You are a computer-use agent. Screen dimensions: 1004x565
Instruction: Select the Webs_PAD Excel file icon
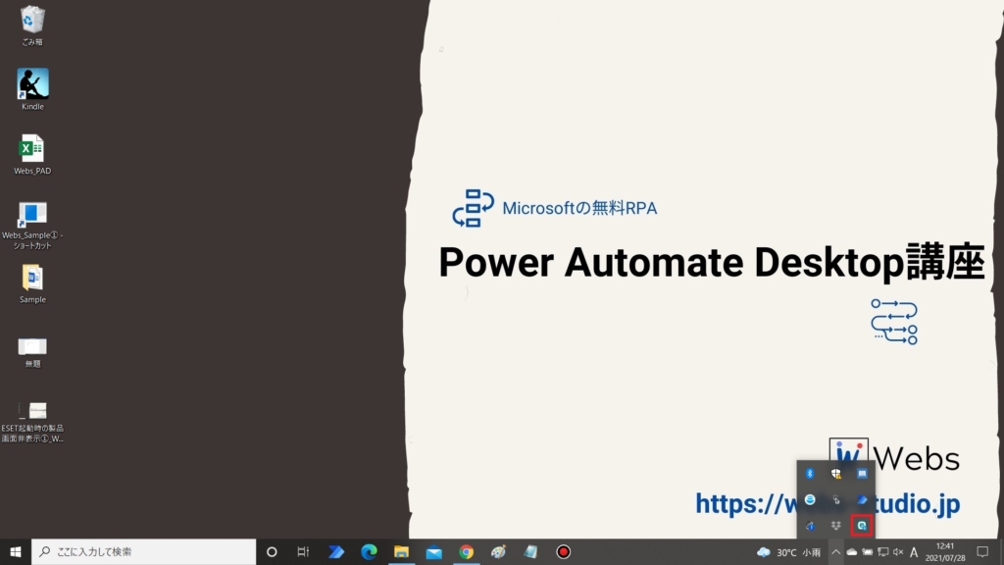tap(32, 154)
